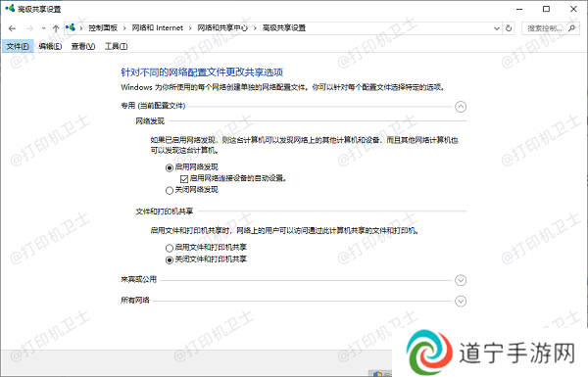Open the 控制面板 breadcrumb
This screenshot has width=588, height=377.
pos(103,28)
